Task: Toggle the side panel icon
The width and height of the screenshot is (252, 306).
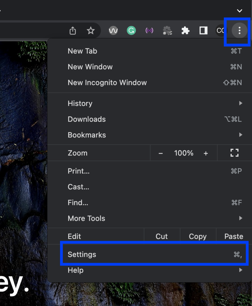Action: 203,31
